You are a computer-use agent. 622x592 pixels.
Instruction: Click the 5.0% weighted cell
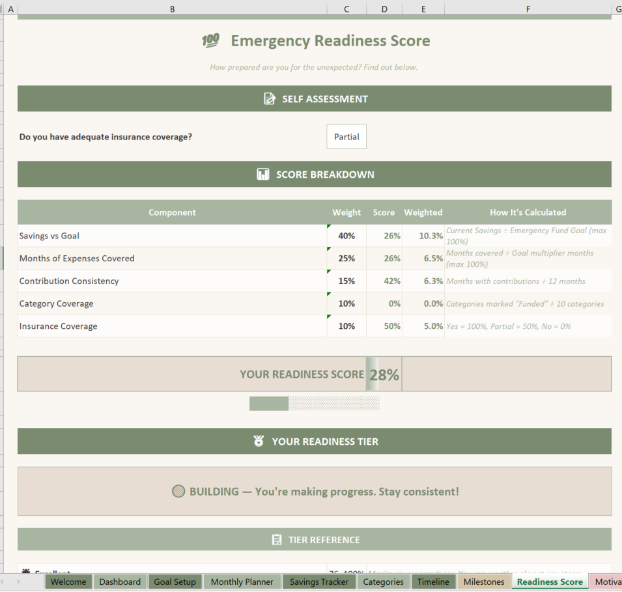[423, 326]
